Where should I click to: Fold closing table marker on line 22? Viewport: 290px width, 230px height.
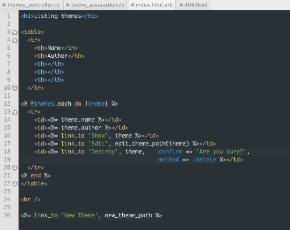(15, 184)
